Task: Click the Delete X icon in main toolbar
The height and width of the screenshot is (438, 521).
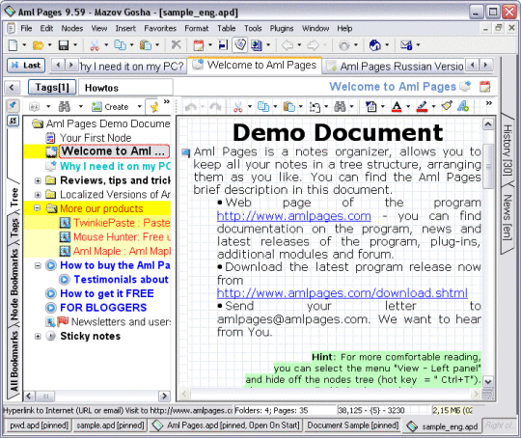Action: (177, 44)
